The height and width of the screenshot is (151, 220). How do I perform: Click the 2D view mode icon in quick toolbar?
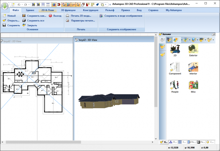point(33,5)
